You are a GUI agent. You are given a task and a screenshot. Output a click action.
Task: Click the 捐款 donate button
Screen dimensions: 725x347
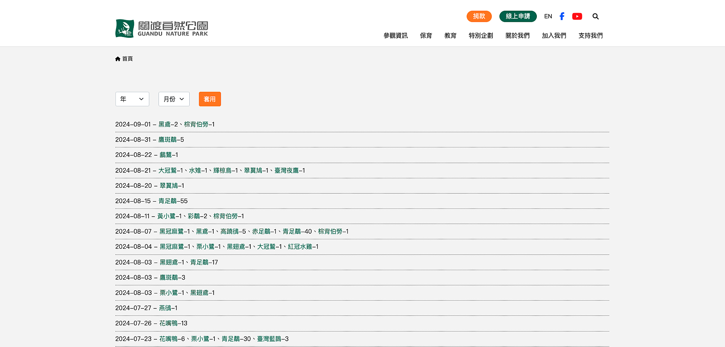coord(479,16)
